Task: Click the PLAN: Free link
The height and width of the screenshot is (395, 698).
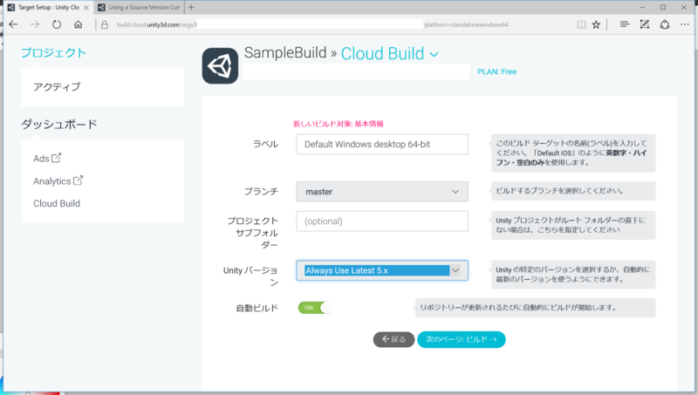Action: tap(496, 72)
